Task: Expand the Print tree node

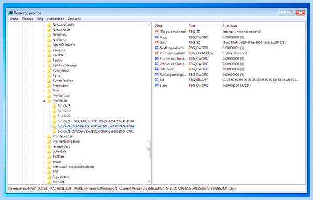Action: [x=44, y=91]
